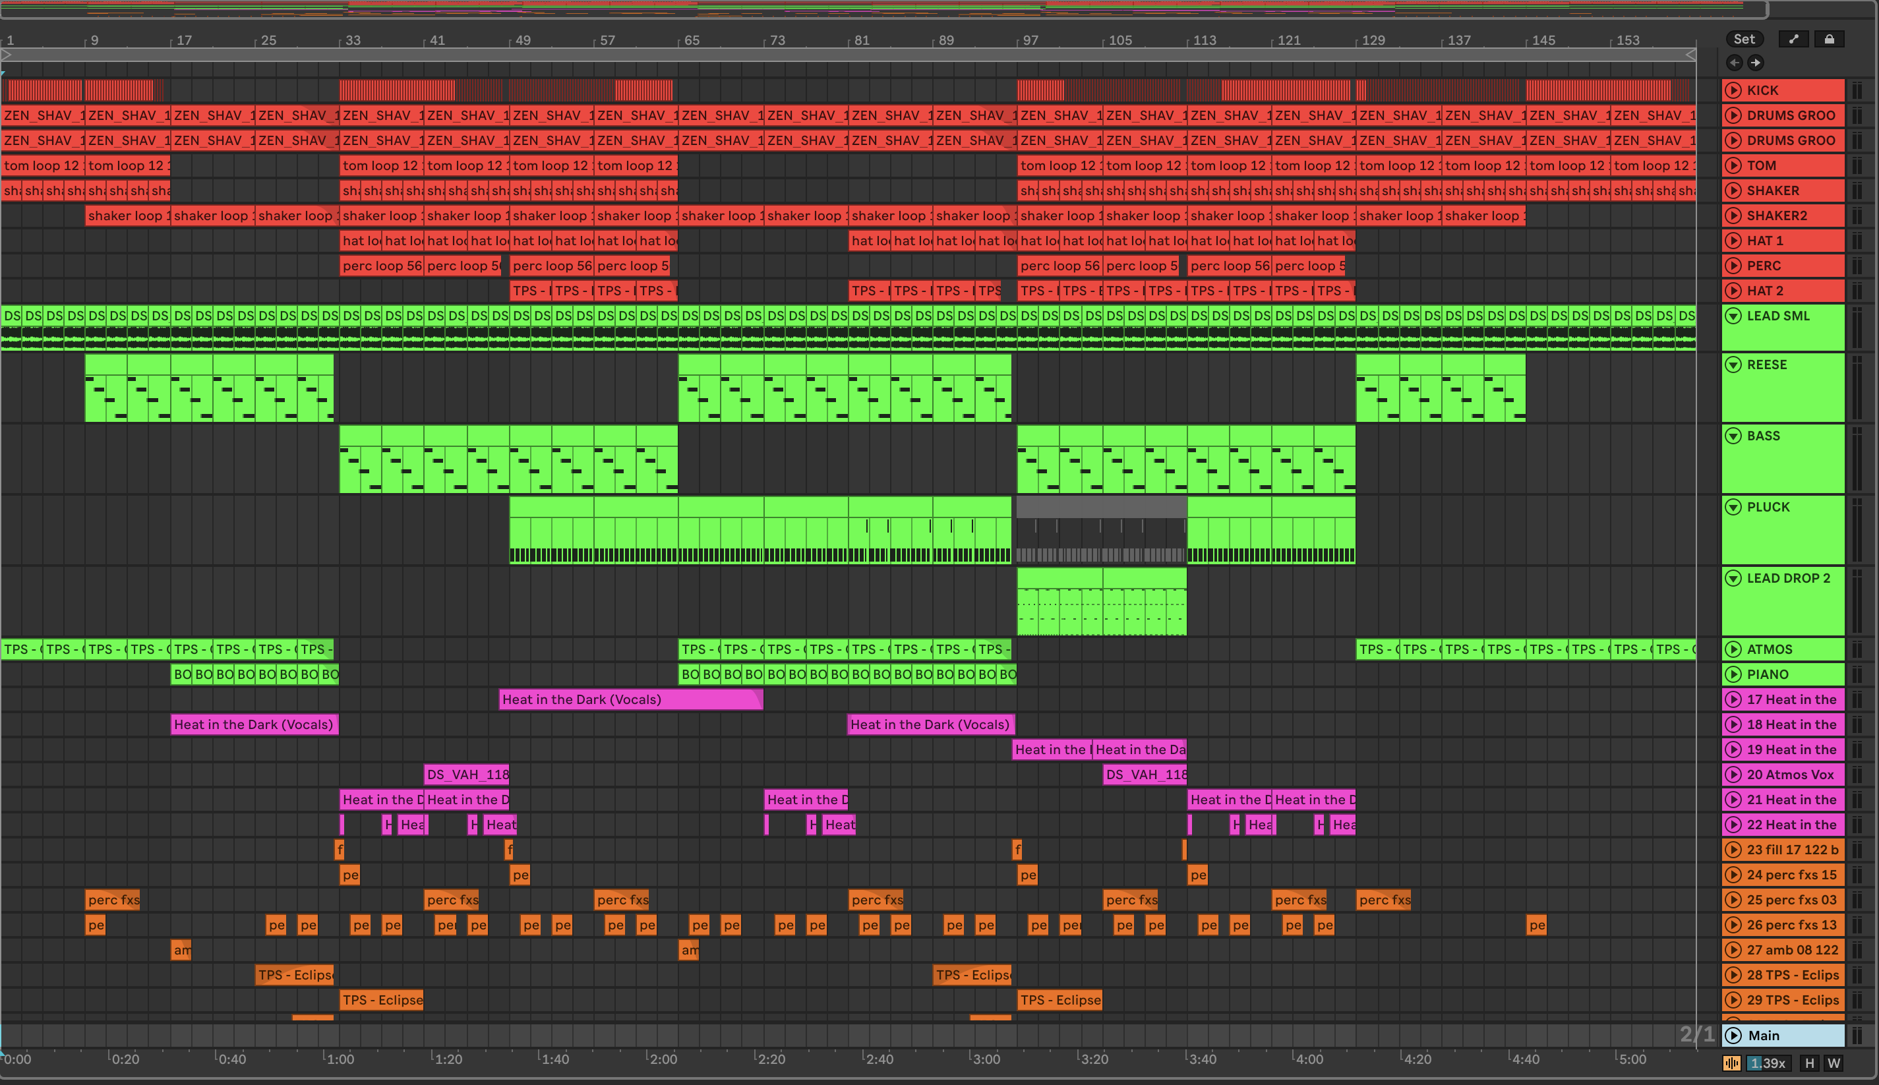The height and width of the screenshot is (1085, 1879).
Task: Toggle the lock envelopes button
Action: click(x=1829, y=39)
